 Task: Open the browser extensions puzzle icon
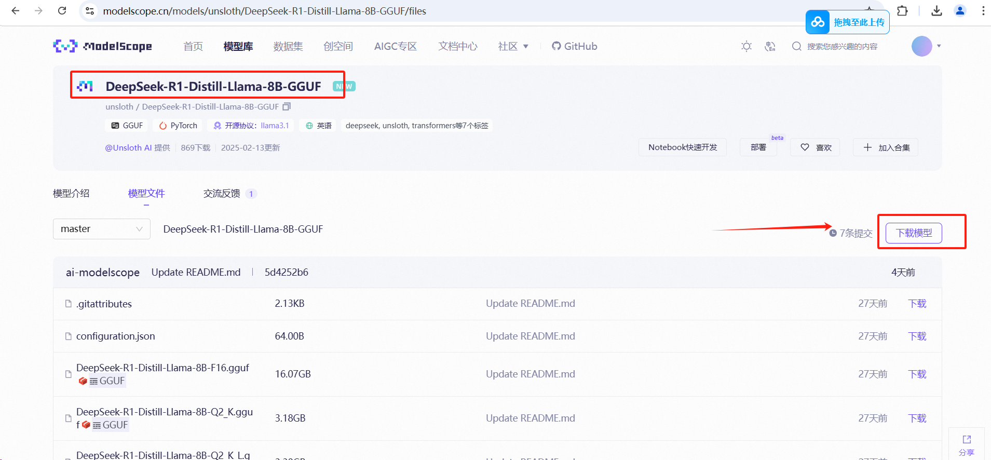(902, 10)
